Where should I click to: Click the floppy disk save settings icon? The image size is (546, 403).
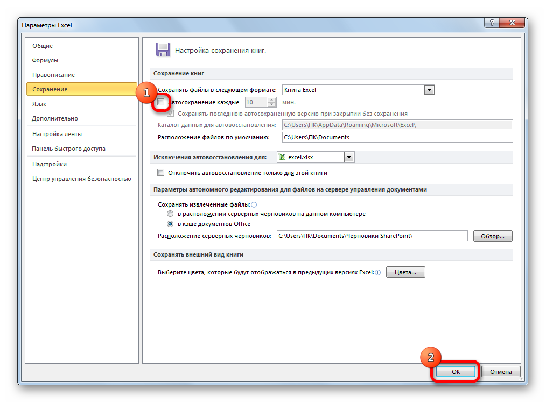163,50
